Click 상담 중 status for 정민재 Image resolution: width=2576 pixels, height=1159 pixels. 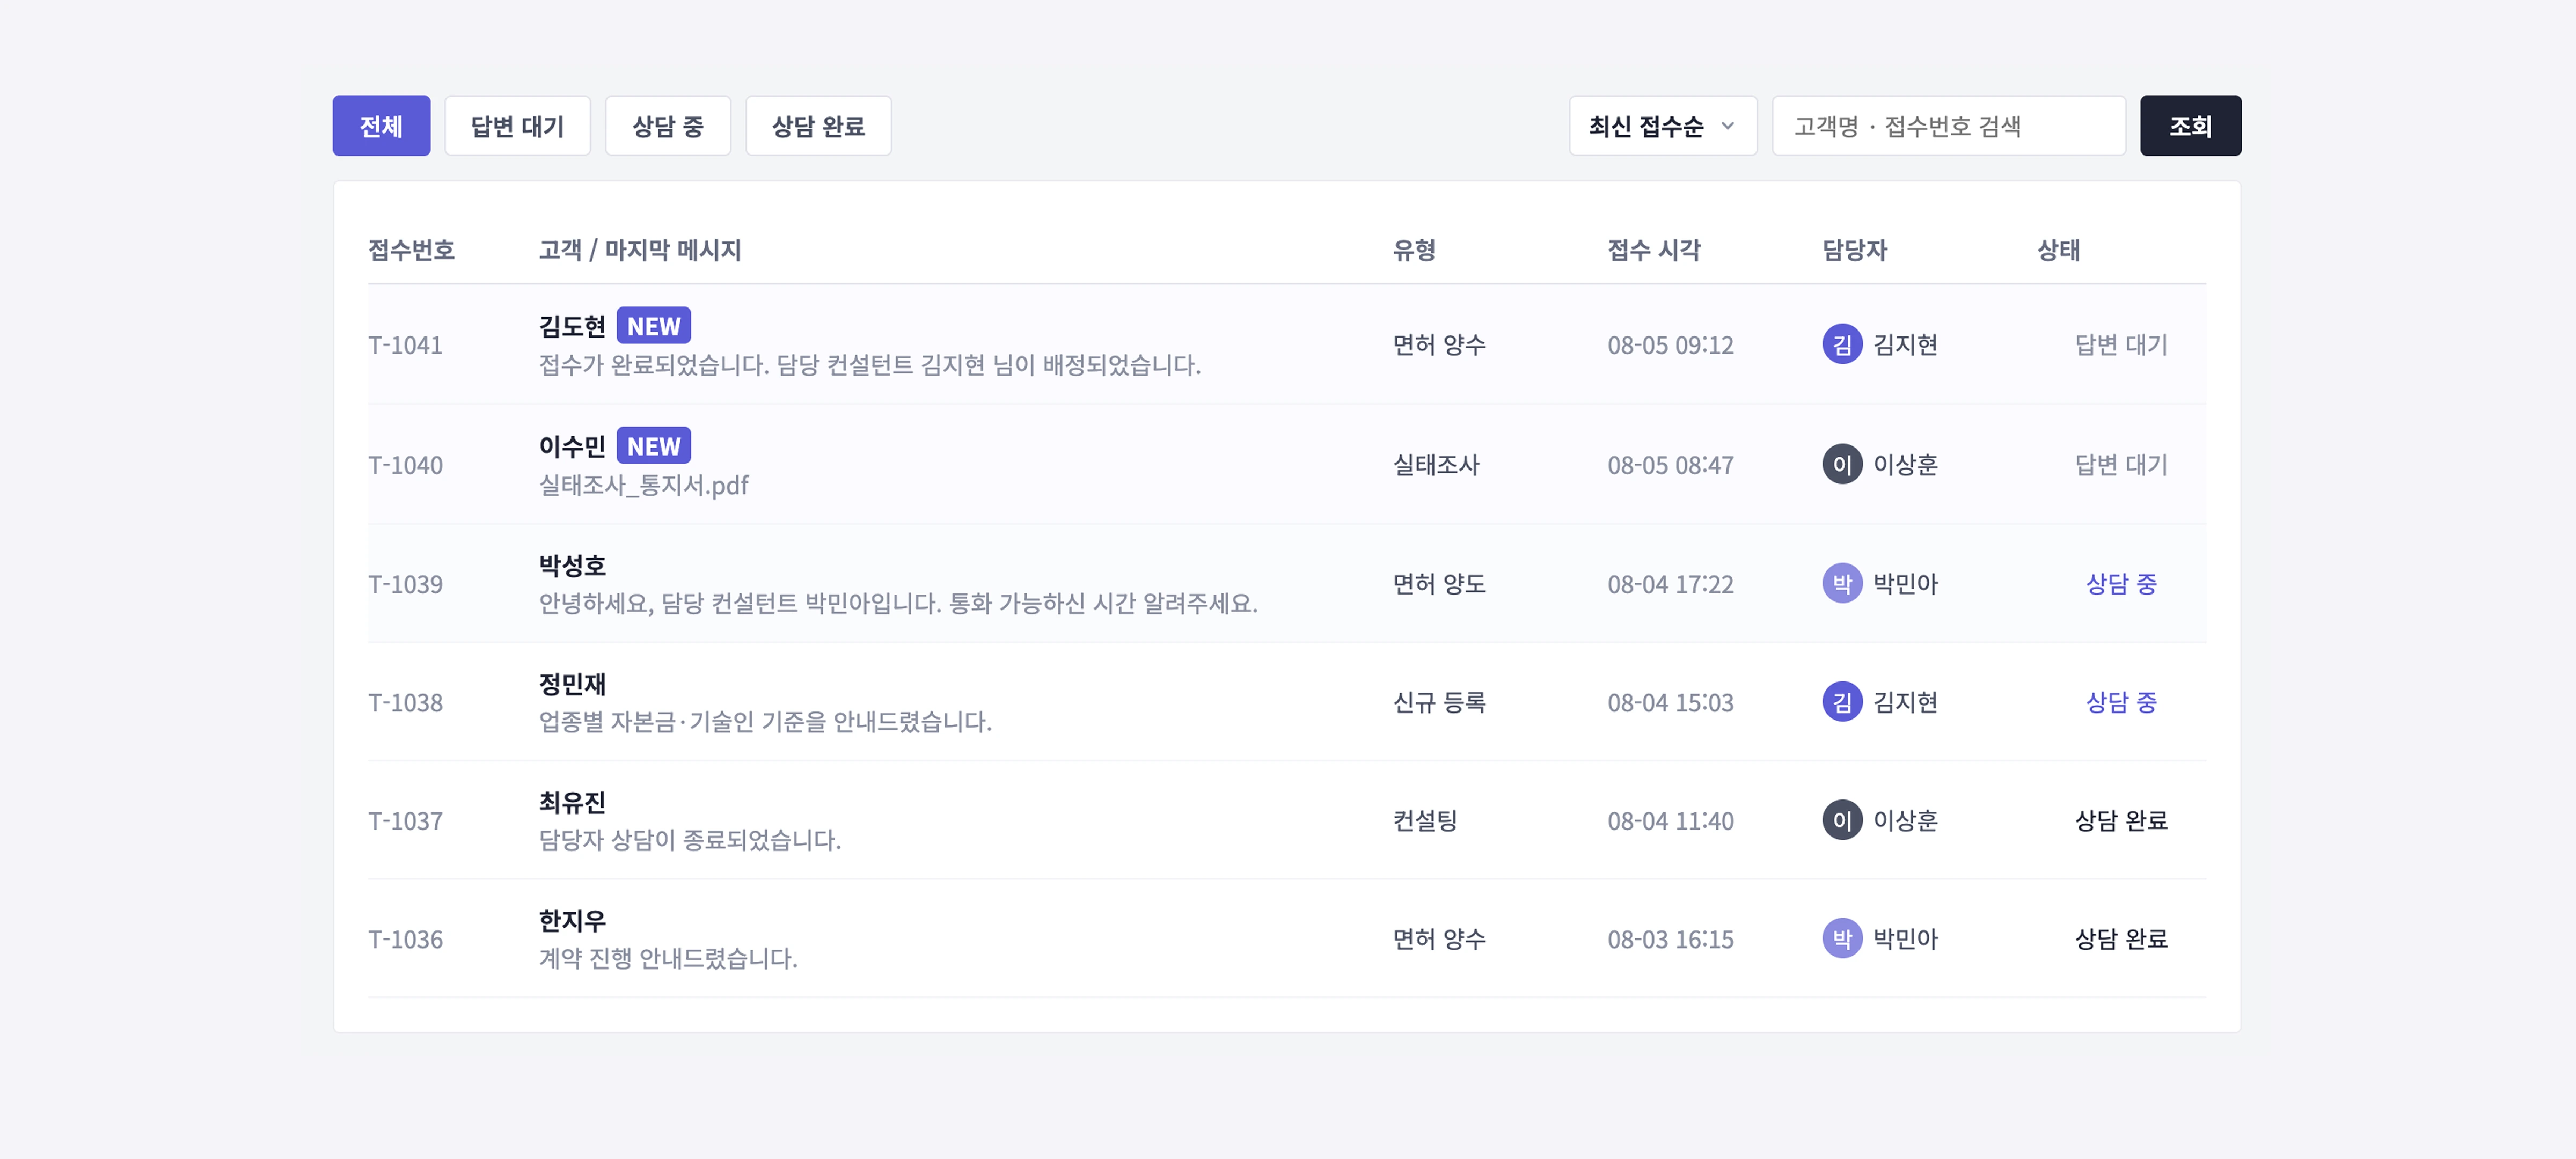[2121, 702]
